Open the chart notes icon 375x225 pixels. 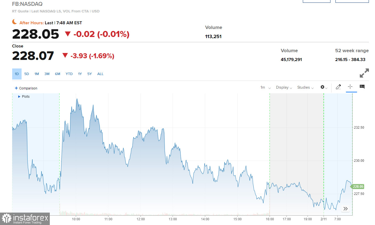(x=362, y=87)
